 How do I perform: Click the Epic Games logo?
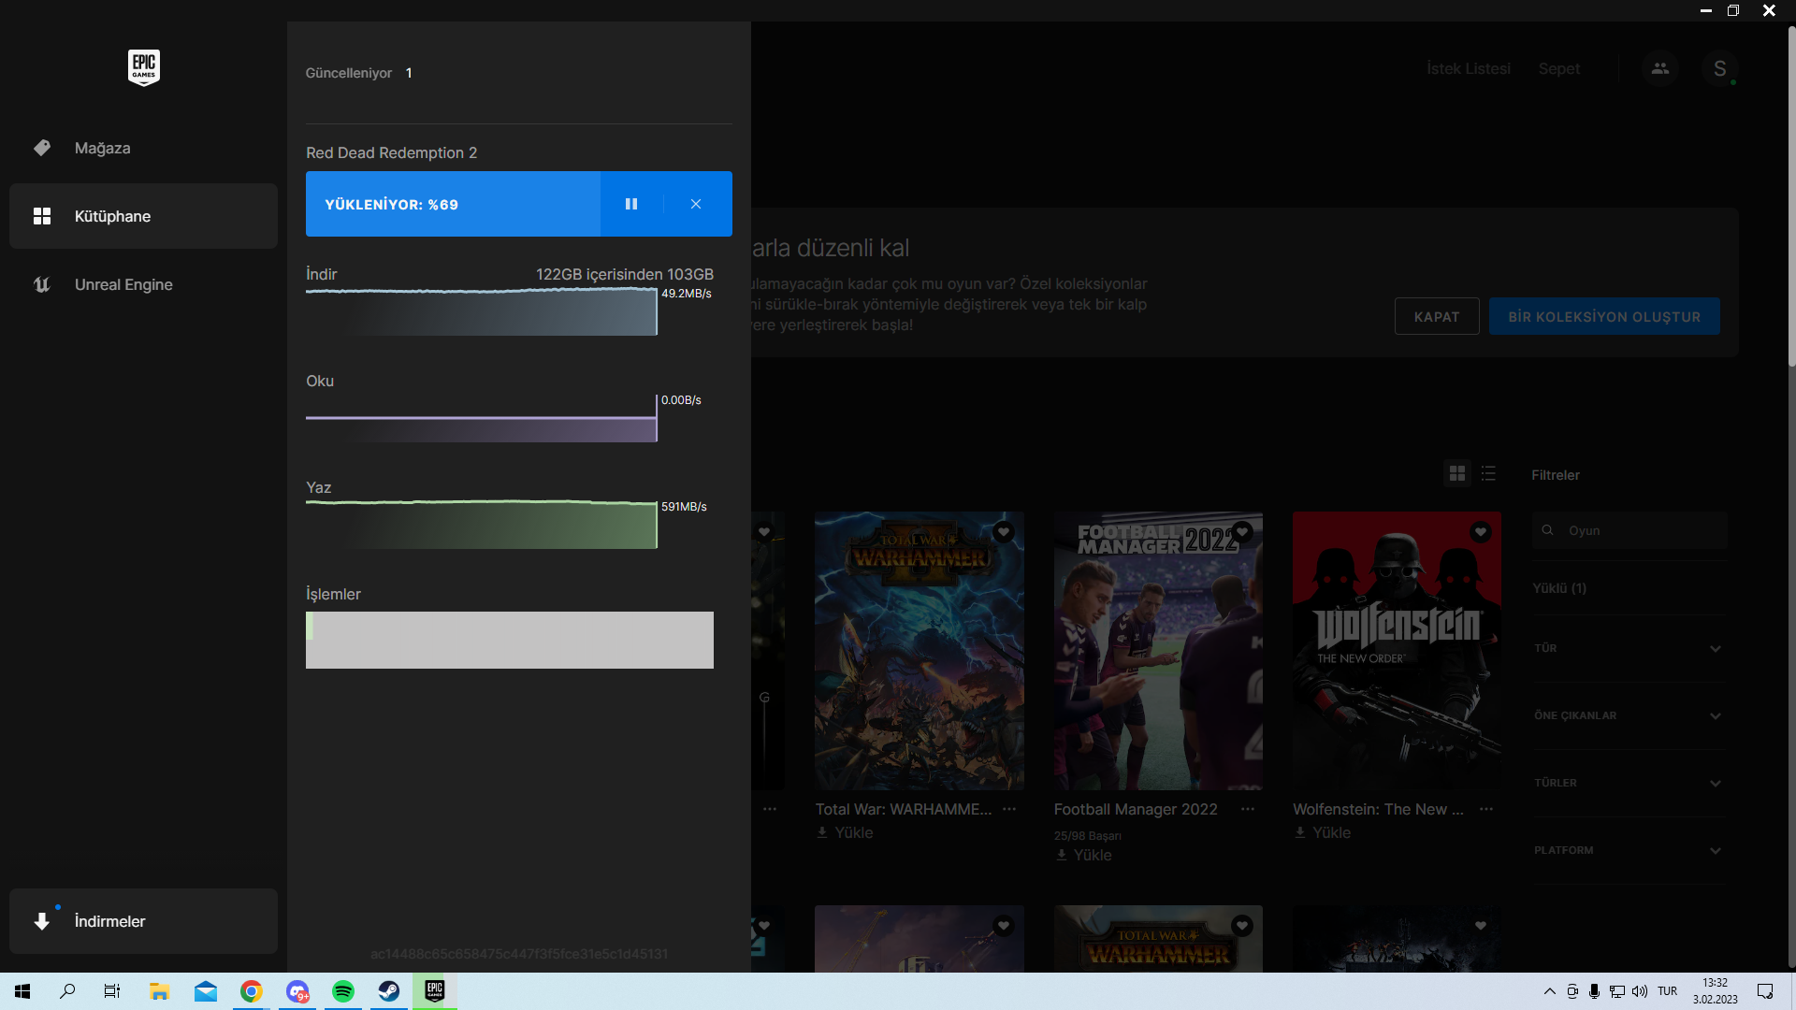(x=143, y=67)
